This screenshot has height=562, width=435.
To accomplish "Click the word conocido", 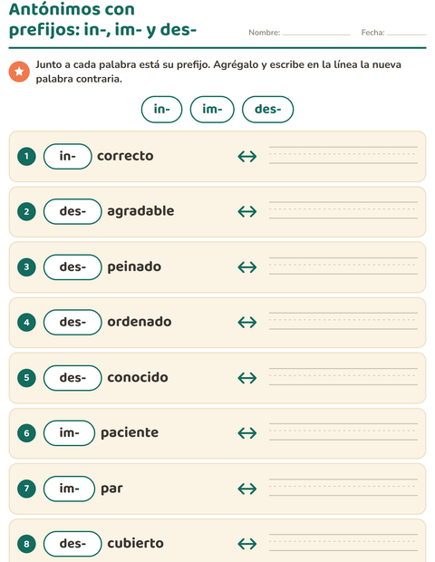I will (x=138, y=377).
